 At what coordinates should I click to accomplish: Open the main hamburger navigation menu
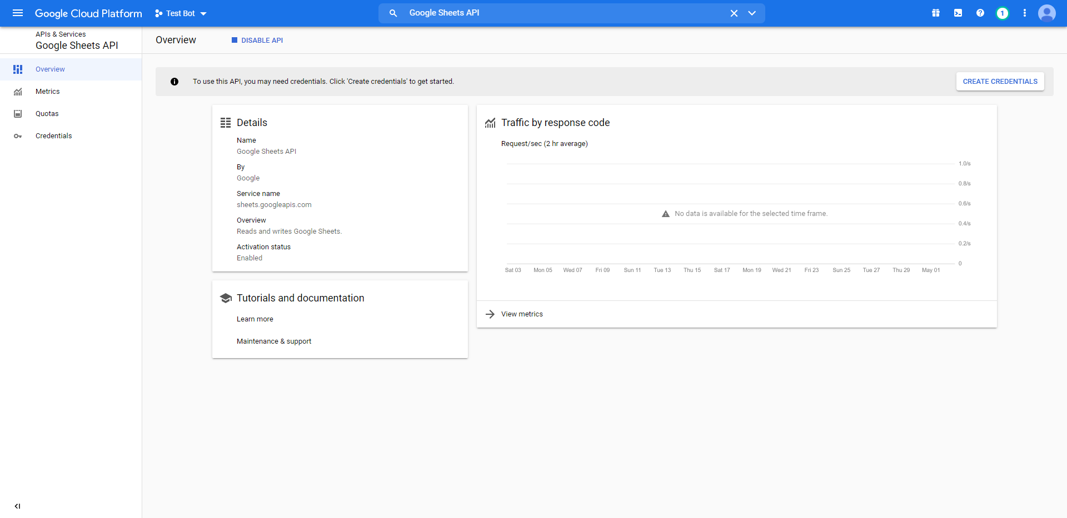18,13
